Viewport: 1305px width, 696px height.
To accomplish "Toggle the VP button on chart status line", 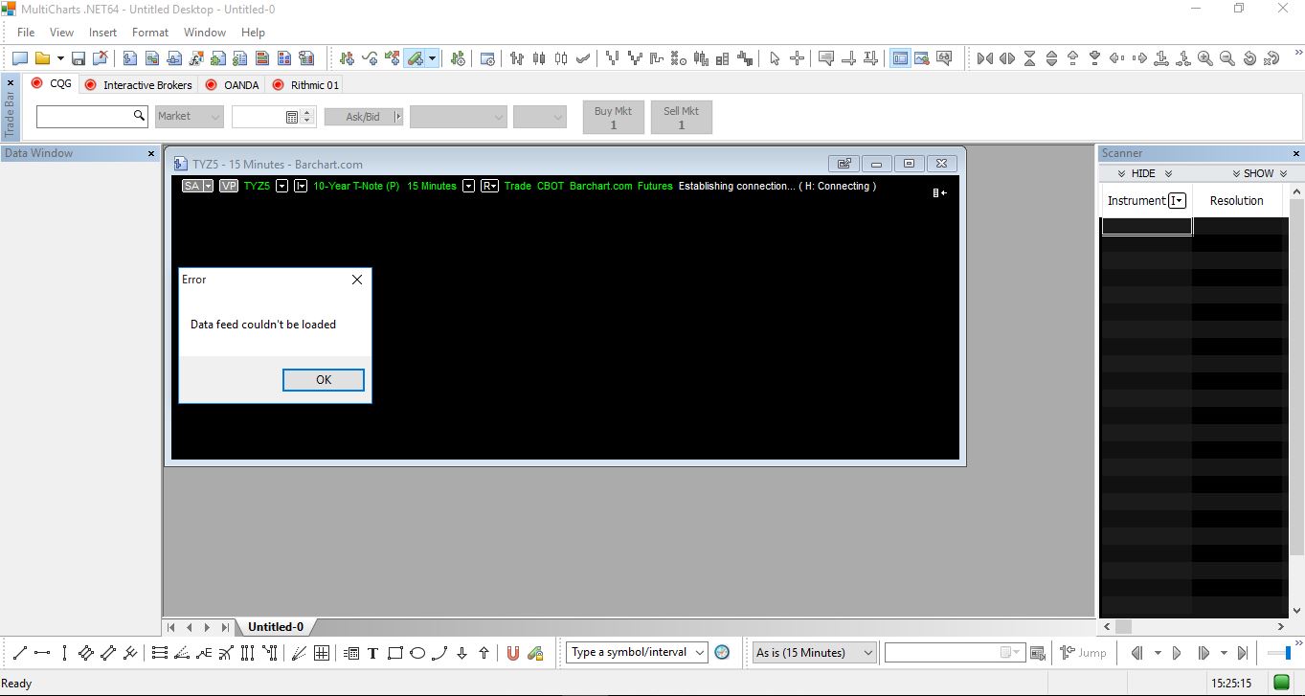I will (x=229, y=186).
